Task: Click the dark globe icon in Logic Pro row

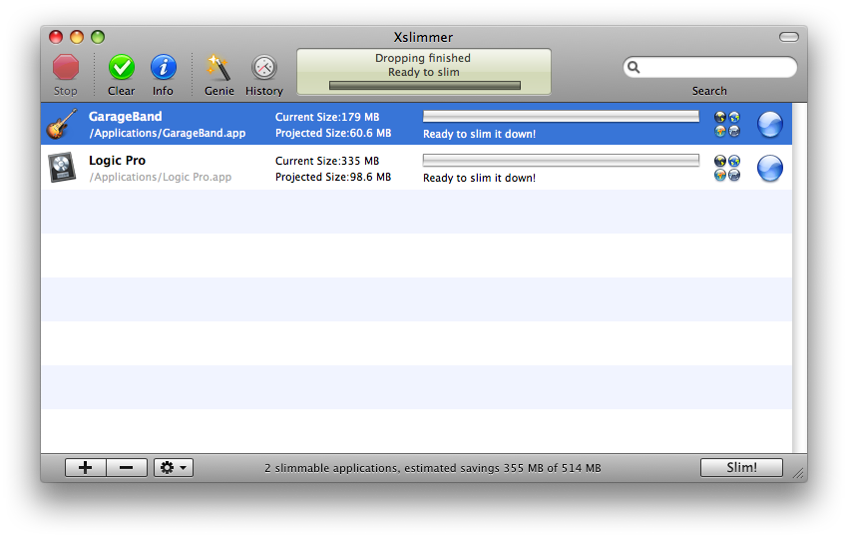Action: pyautogui.click(x=720, y=161)
